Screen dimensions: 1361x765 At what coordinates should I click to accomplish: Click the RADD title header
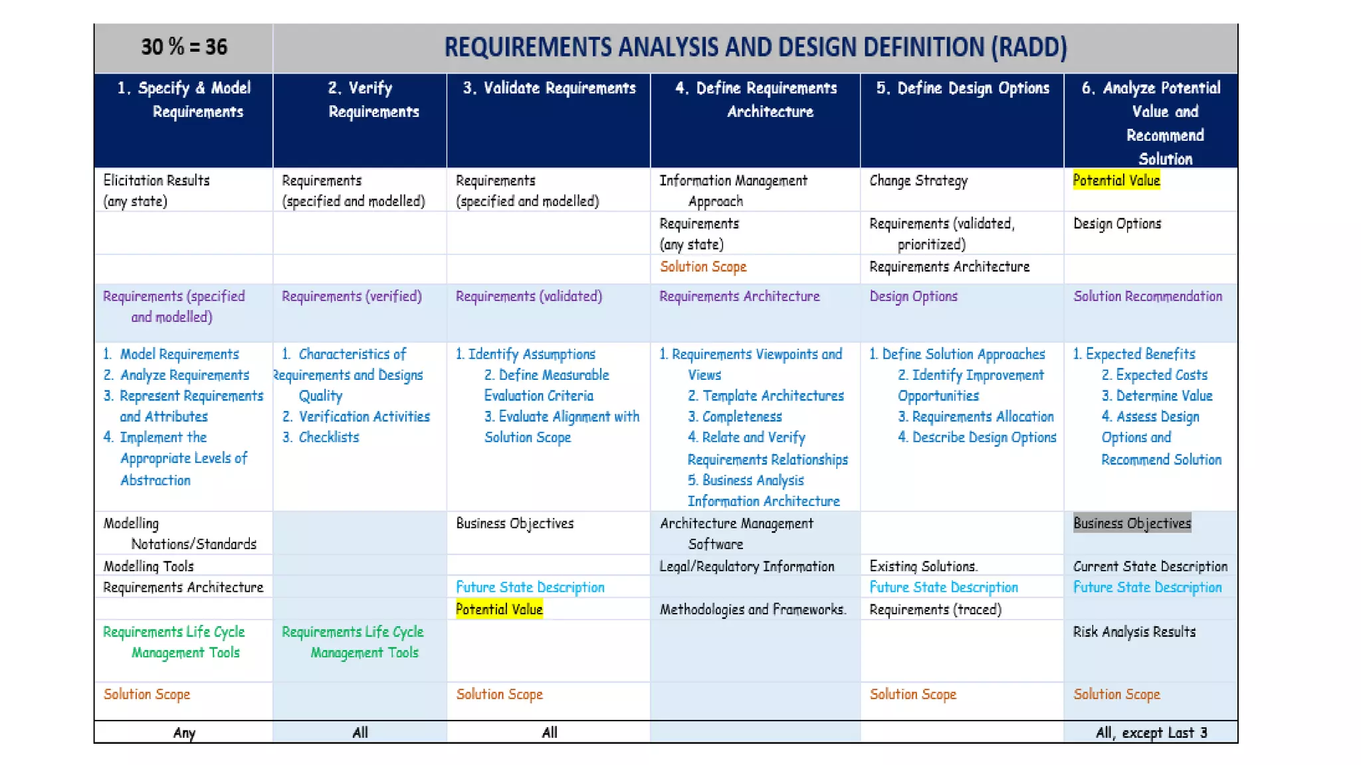pyautogui.click(x=755, y=47)
